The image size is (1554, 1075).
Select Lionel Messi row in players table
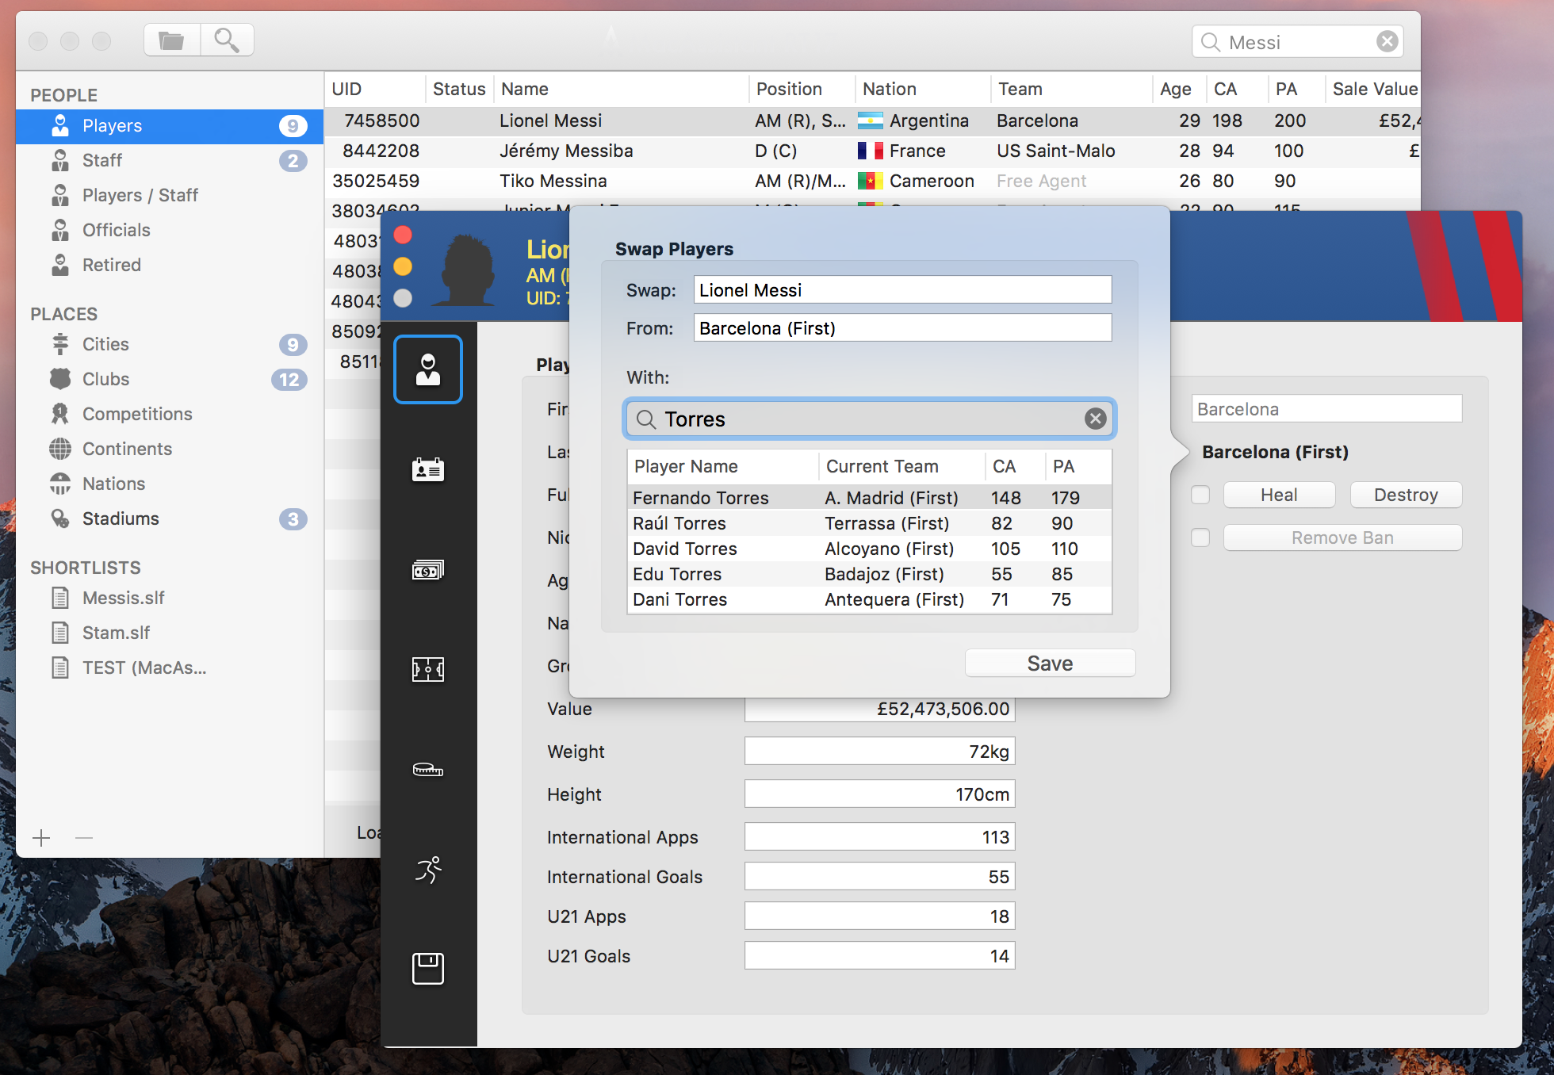[872, 121]
